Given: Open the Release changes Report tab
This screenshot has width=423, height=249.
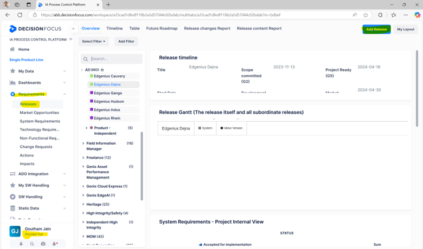Looking at the screenshot, I should pos(207,28).
